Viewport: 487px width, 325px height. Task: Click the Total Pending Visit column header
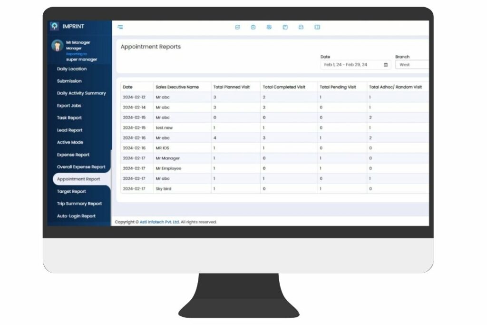coord(340,87)
